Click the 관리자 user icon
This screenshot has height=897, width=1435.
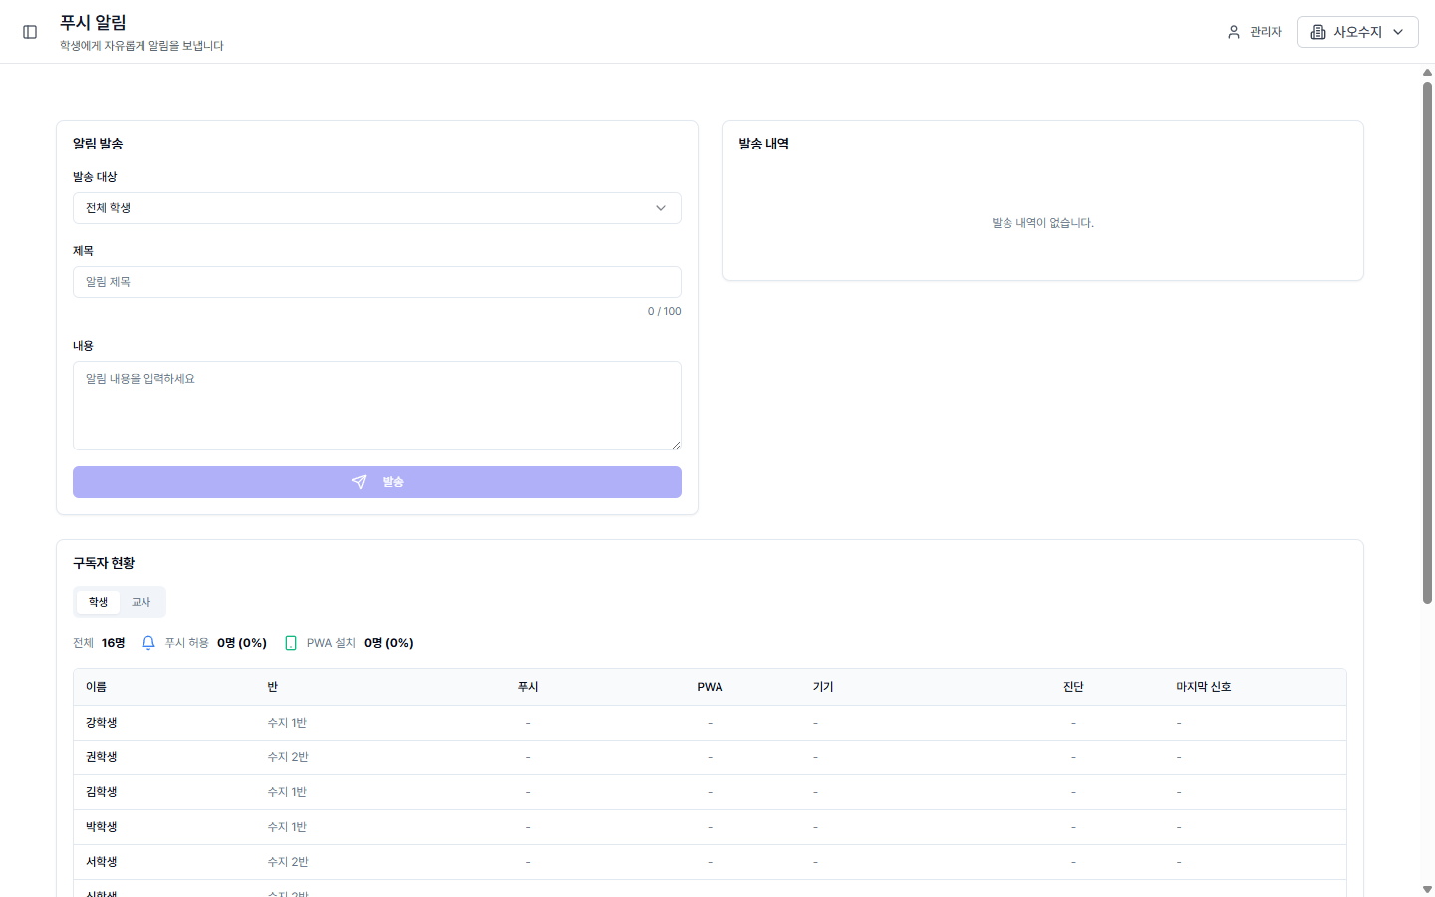(1234, 32)
